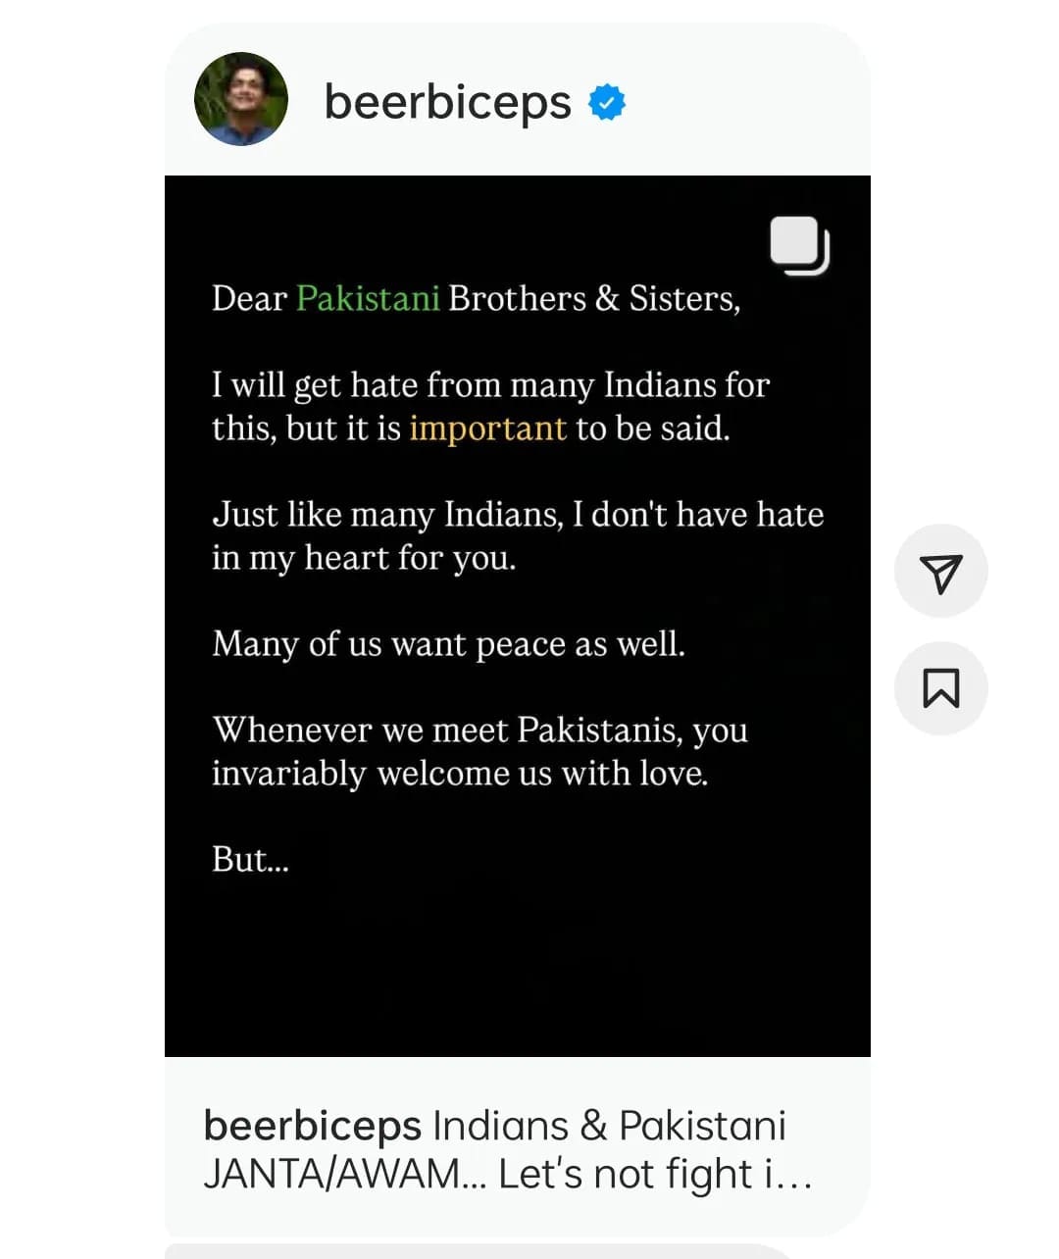1059x1259 pixels.
Task: Click bold beerbiceps name in caption
Action: point(312,1128)
